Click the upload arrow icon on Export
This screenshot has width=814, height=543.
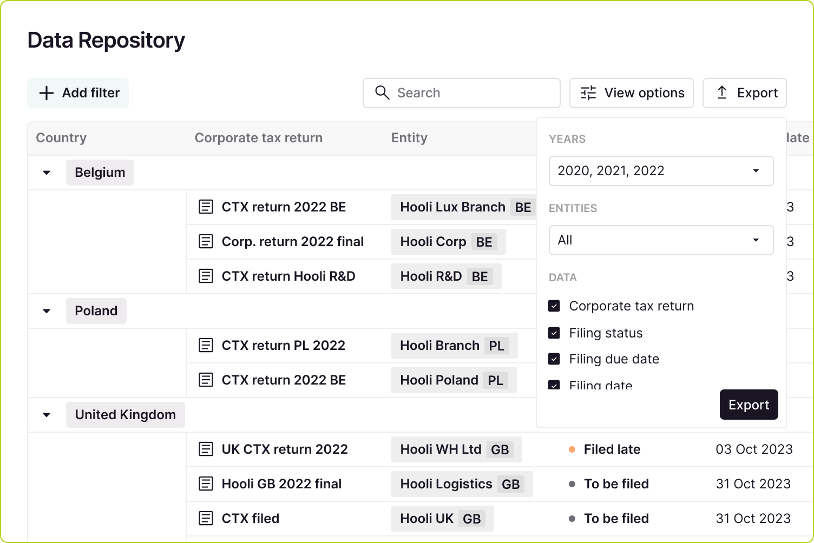click(x=722, y=93)
